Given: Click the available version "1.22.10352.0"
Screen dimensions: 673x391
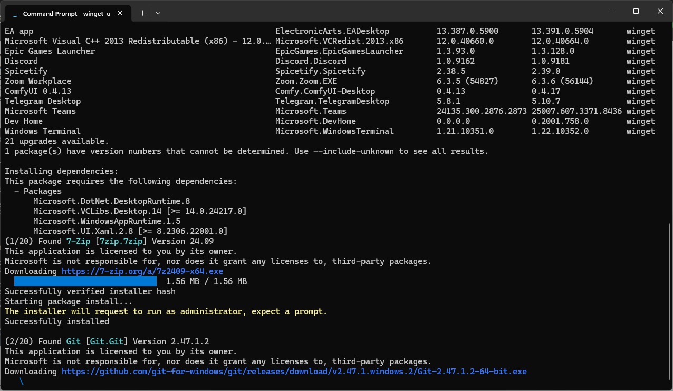Looking at the screenshot, I should coord(560,131).
